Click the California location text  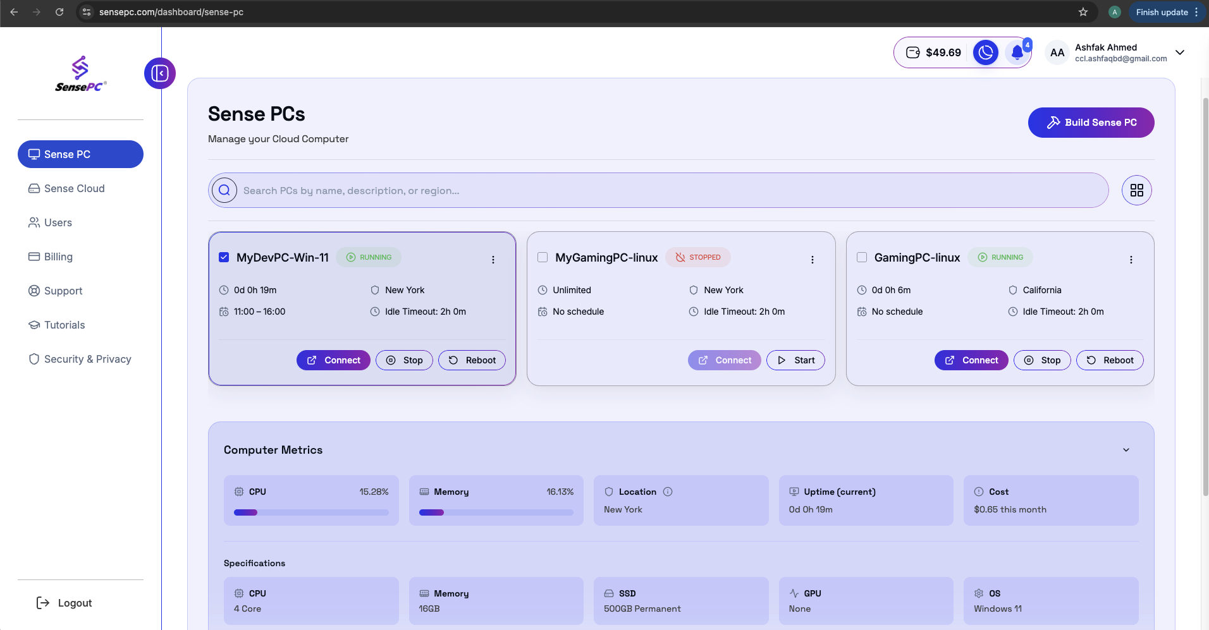pos(1042,290)
